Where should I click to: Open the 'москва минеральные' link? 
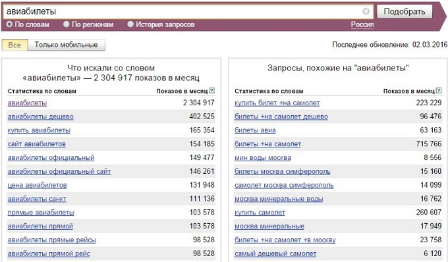coord(269,226)
